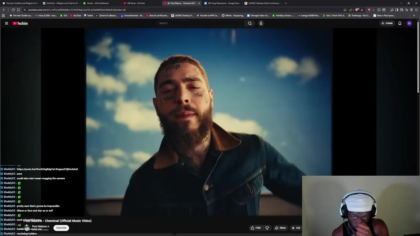Click the streamer webcam overlay
The height and width of the screenshot is (236, 420).
[x=361, y=206]
